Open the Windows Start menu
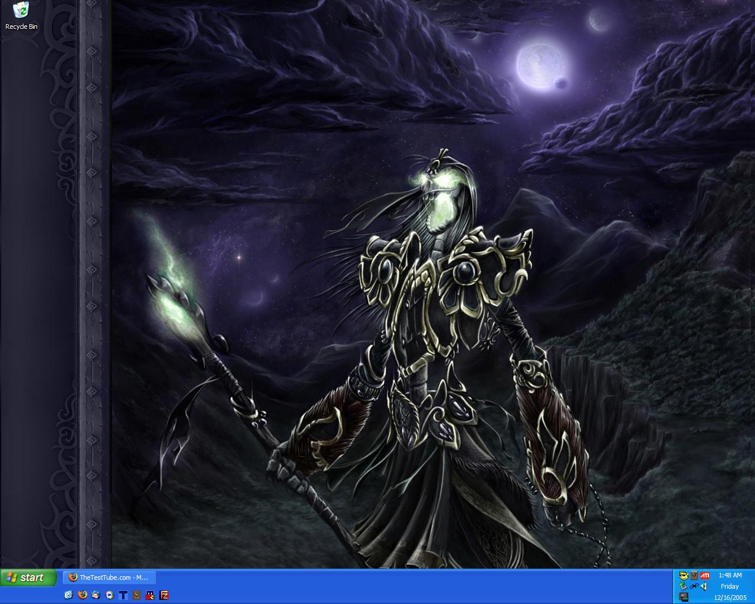This screenshot has height=604, width=755. point(28,577)
